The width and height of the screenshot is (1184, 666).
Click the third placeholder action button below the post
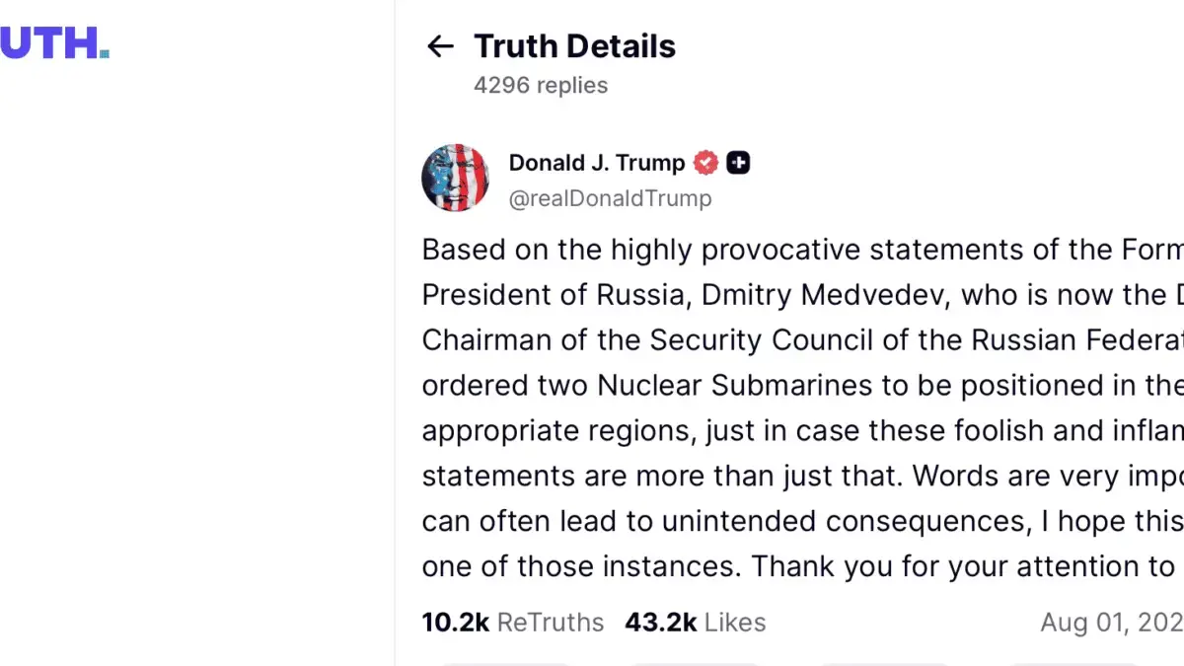[883, 659]
